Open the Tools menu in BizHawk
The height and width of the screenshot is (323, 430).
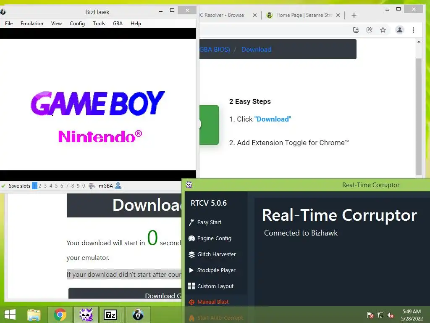pyautogui.click(x=99, y=24)
